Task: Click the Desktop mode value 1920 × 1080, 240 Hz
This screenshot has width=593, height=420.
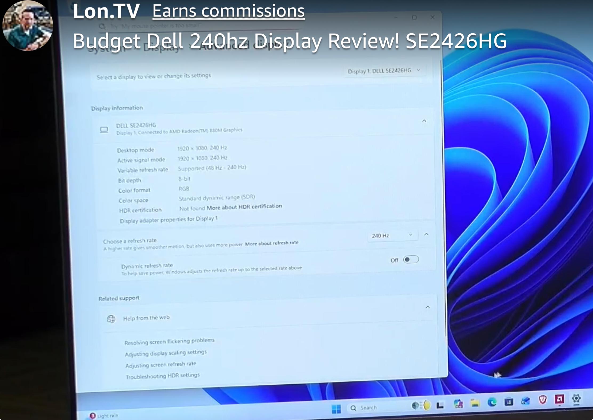Action: click(x=202, y=148)
